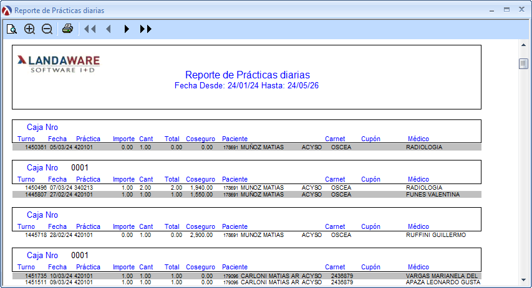This screenshot has width=532, height=288.
Task: Select turno number 1445807
Action: [36, 195]
